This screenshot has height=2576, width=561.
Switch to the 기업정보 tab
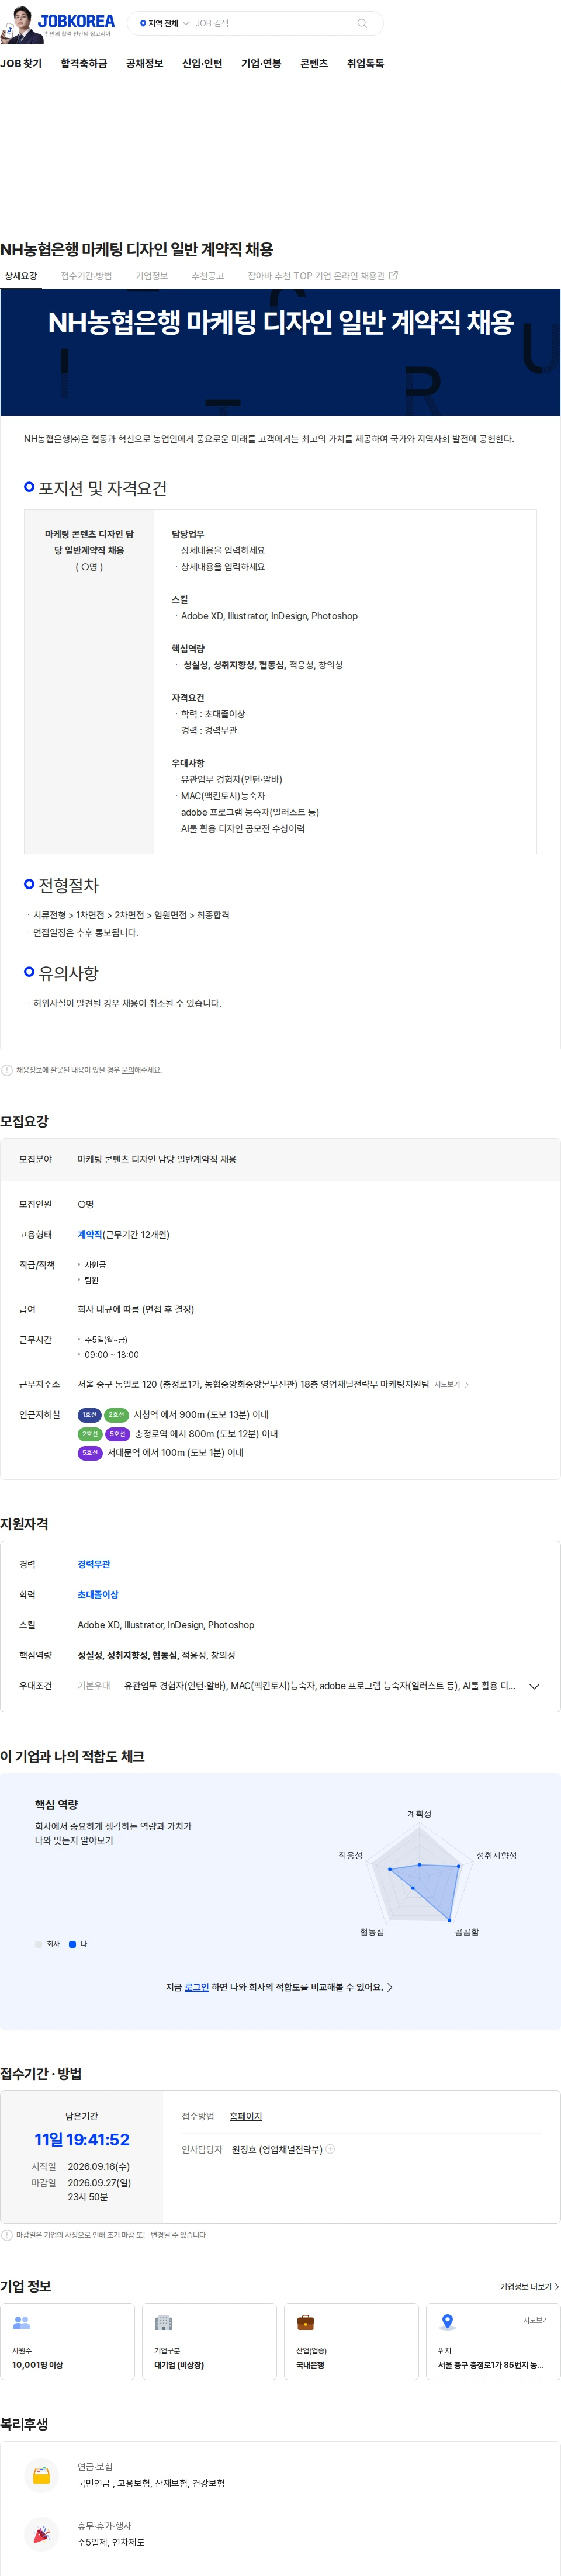(151, 276)
